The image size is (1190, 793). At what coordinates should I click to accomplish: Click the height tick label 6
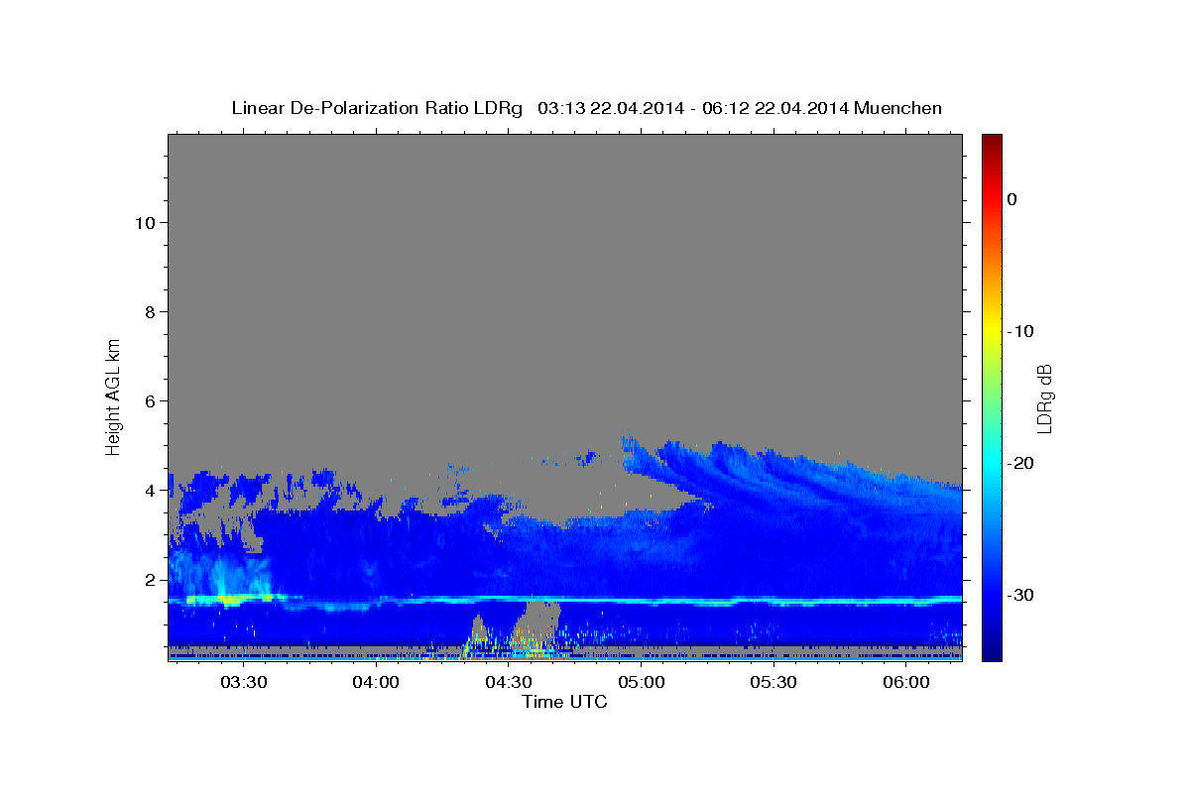click(x=149, y=400)
